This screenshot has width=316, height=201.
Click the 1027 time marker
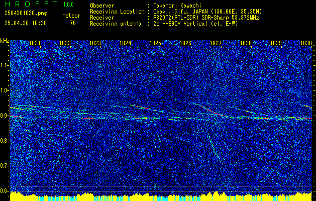point(216,43)
